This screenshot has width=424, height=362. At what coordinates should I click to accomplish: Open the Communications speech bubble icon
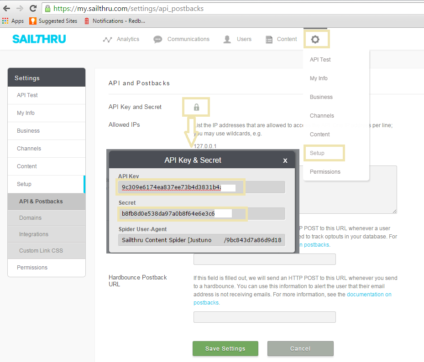[x=157, y=39]
